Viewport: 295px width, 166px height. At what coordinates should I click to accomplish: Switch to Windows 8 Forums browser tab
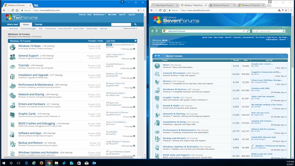click(x=221, y=5)
